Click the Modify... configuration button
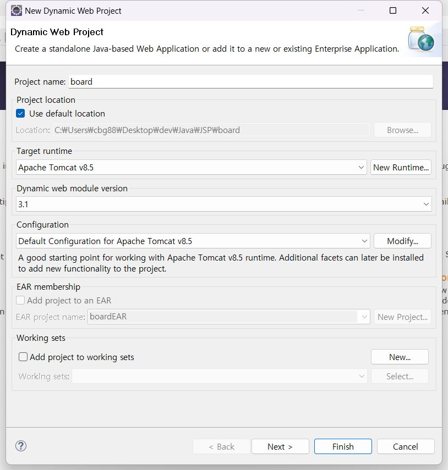Image resolution: width=448 pixels, height=470 pixels. coord(402,241)
